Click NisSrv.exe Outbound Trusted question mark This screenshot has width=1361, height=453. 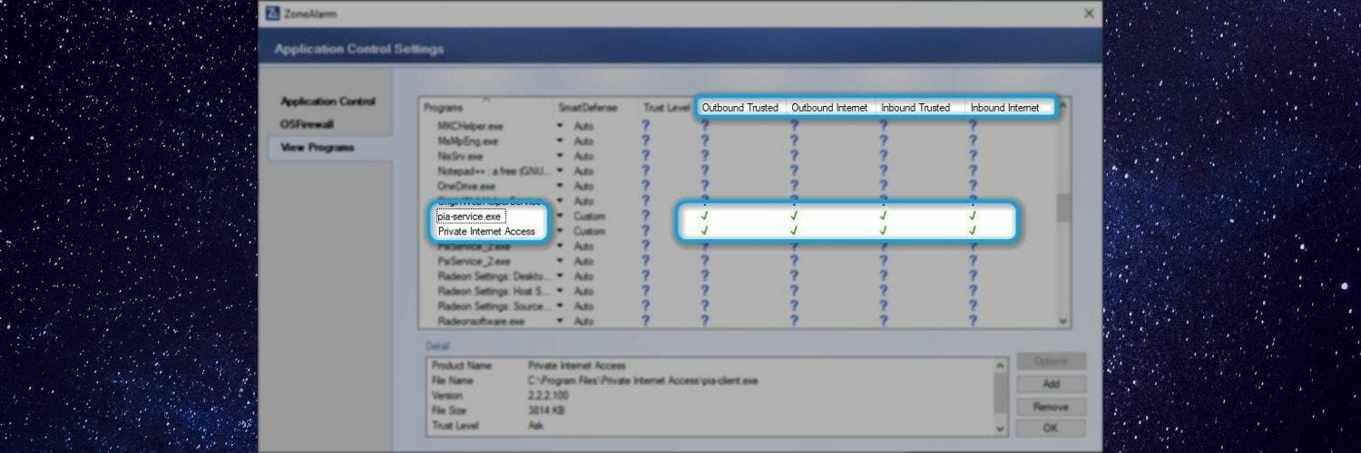705,156
